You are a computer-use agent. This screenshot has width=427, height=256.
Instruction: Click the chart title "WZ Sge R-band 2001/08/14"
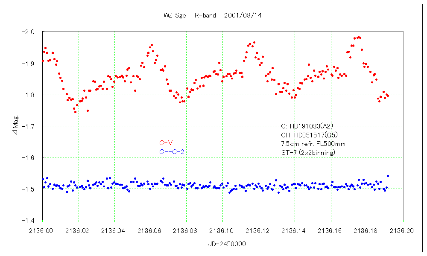213,15
